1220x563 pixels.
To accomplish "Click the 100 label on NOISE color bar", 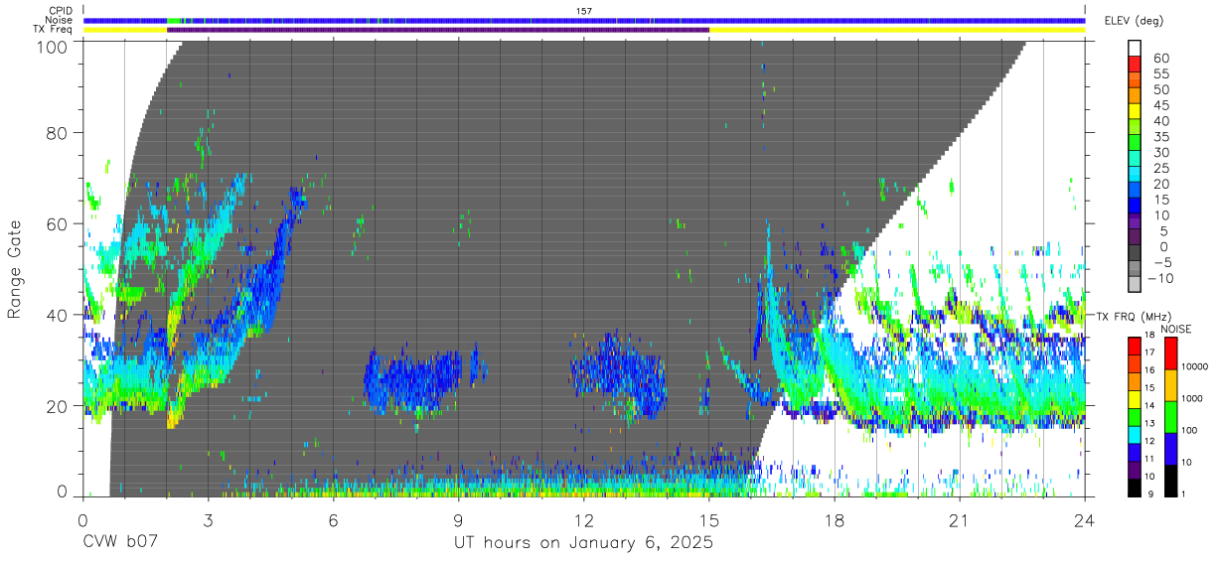I will [1190, 430].
